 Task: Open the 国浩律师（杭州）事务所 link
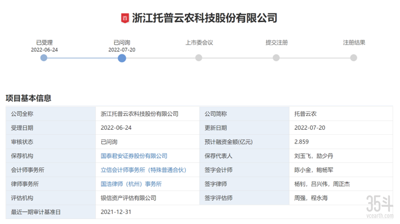131,184
